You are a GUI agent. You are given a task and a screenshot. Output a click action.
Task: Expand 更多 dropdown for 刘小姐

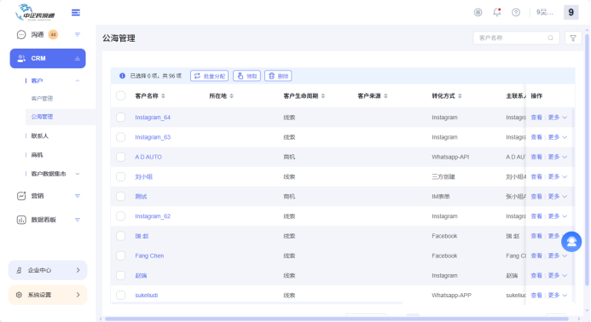coord(558,176)
